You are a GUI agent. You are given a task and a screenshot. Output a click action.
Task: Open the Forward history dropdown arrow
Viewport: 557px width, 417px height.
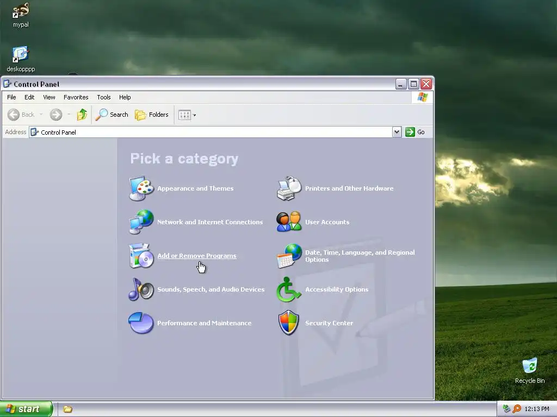tap(69, 115)
